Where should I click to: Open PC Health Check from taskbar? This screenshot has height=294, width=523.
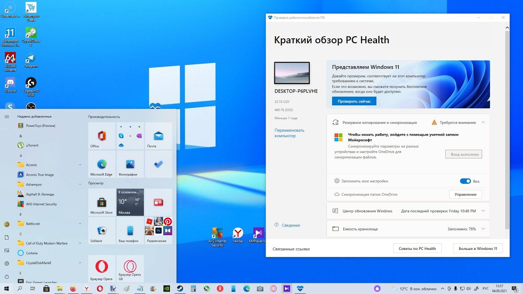click(300, 289)
